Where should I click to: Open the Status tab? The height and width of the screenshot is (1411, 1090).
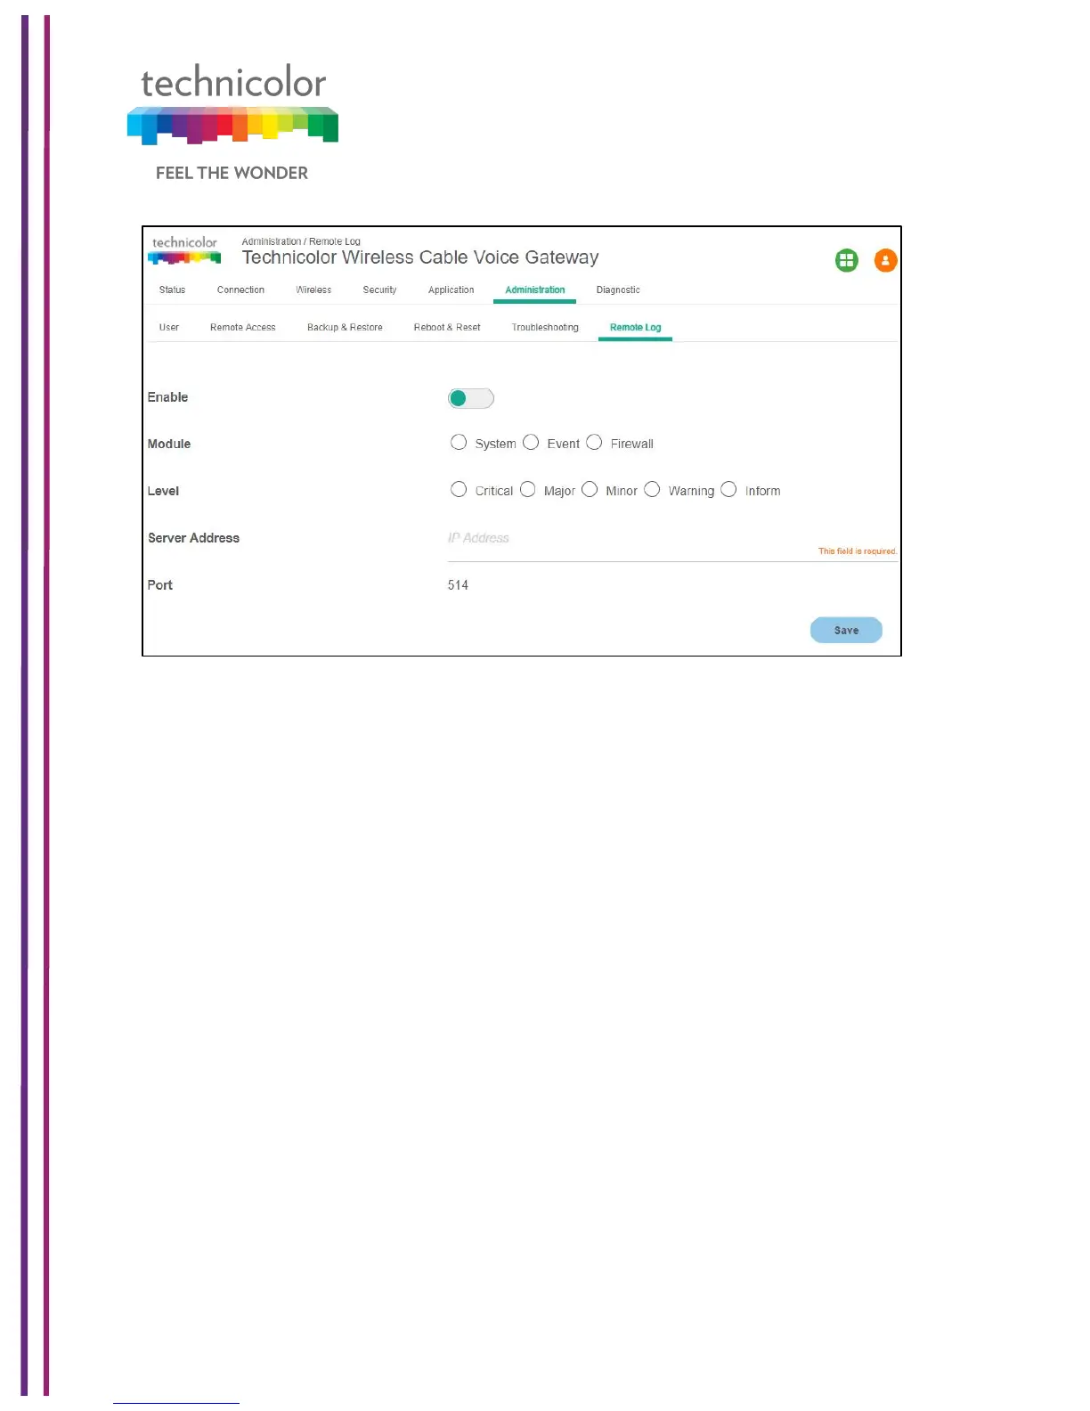172,290
